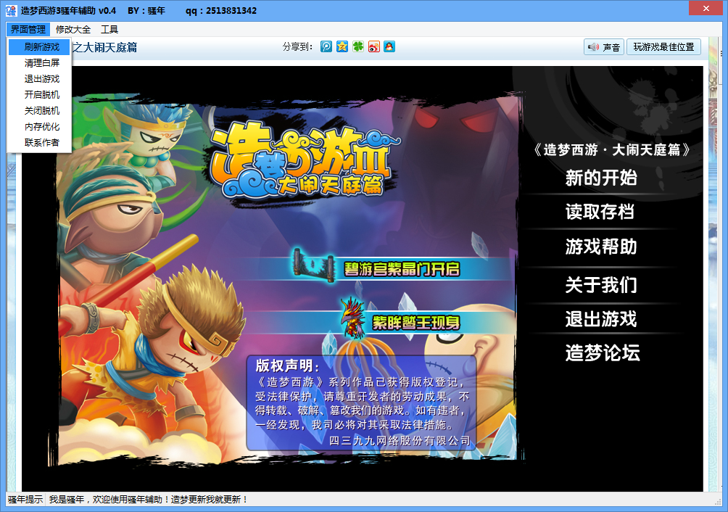Click status message 我是骚年，欢迎使用骚年辅助
Viewport: 728px width, 512px height.
point(149,500)
